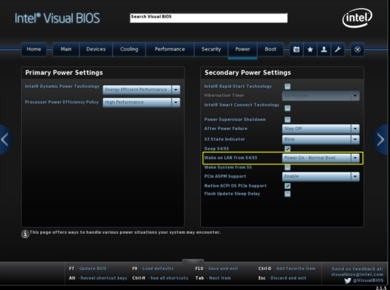This screenshot has height=290, width=390.
Task: Enable Flash Update Sleep Delay checkbox
Action: coord(287,194)
